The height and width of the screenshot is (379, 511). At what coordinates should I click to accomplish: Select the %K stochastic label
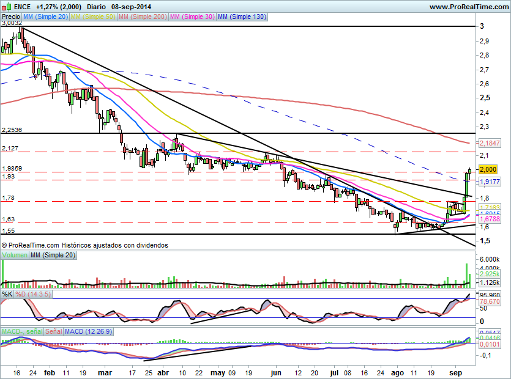(7, 294)
